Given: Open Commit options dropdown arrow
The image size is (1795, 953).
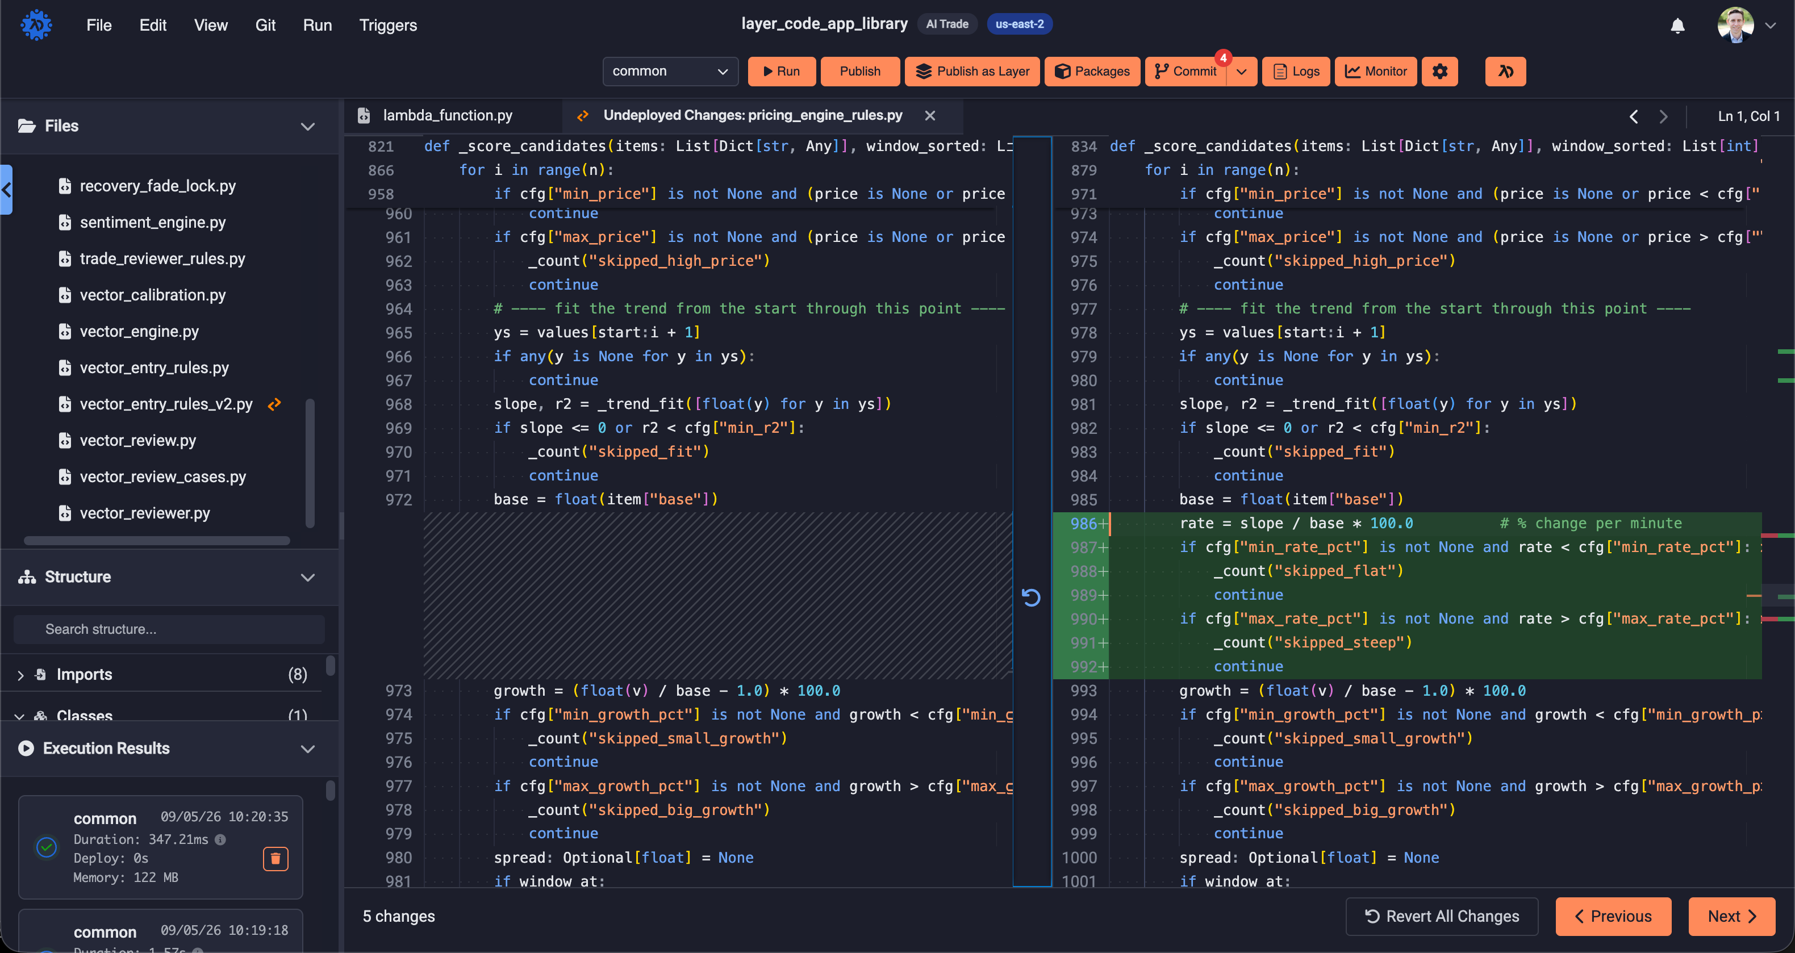Looking at the screenshot, I should 1242,71.
